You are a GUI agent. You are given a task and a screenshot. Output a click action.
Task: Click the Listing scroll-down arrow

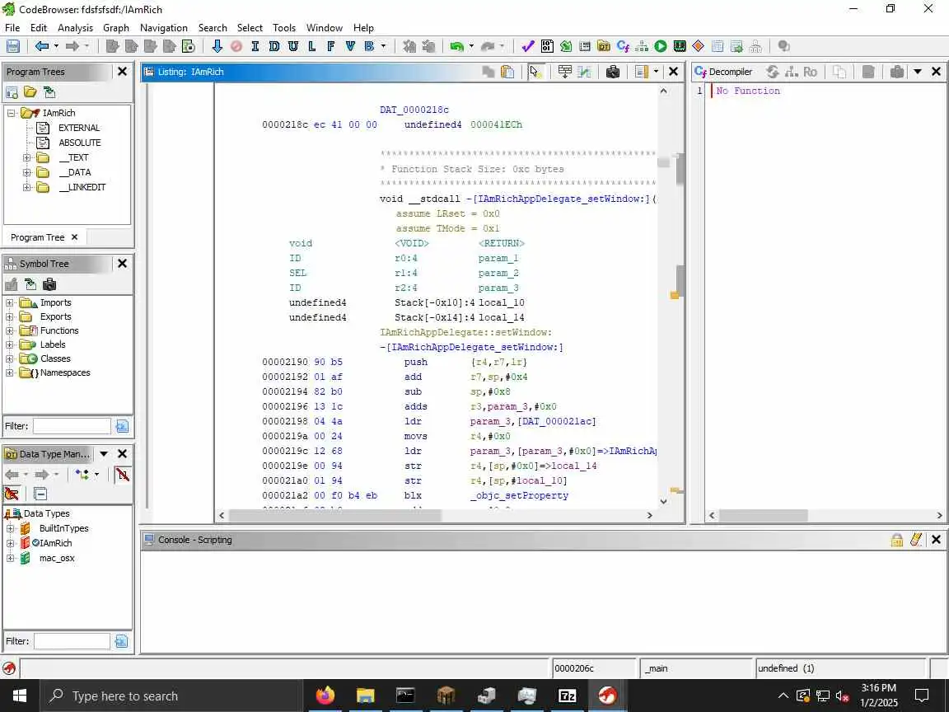click(x=663, y=501)
